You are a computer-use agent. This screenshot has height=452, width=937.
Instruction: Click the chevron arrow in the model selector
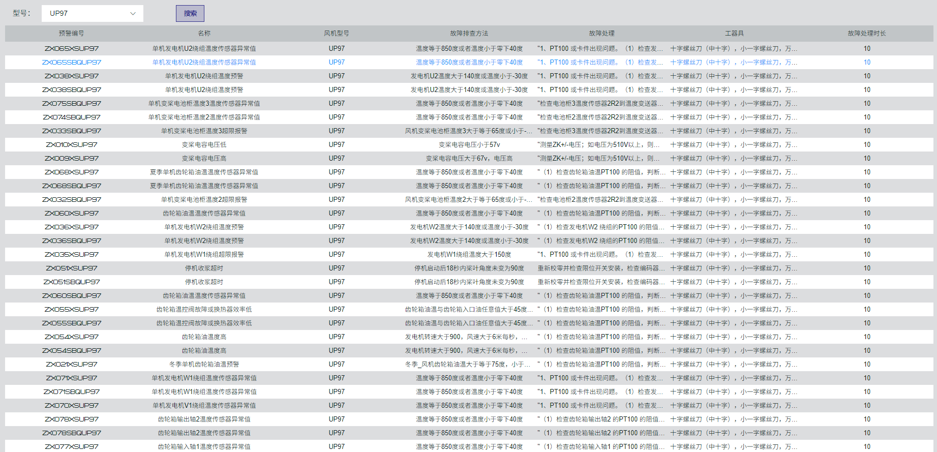(133, 14)
